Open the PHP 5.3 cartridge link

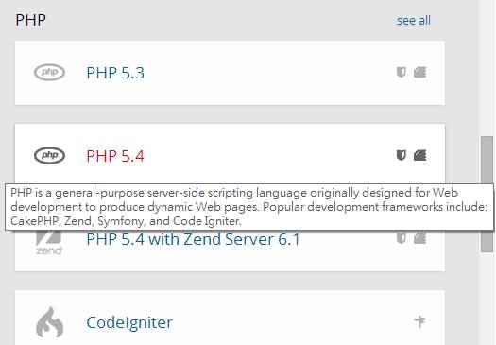pos(115,73)
